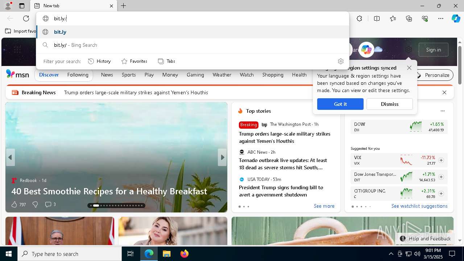This screenshot has width=464, height=261.
Task: Open the Sports menu item
Action: 129,75
